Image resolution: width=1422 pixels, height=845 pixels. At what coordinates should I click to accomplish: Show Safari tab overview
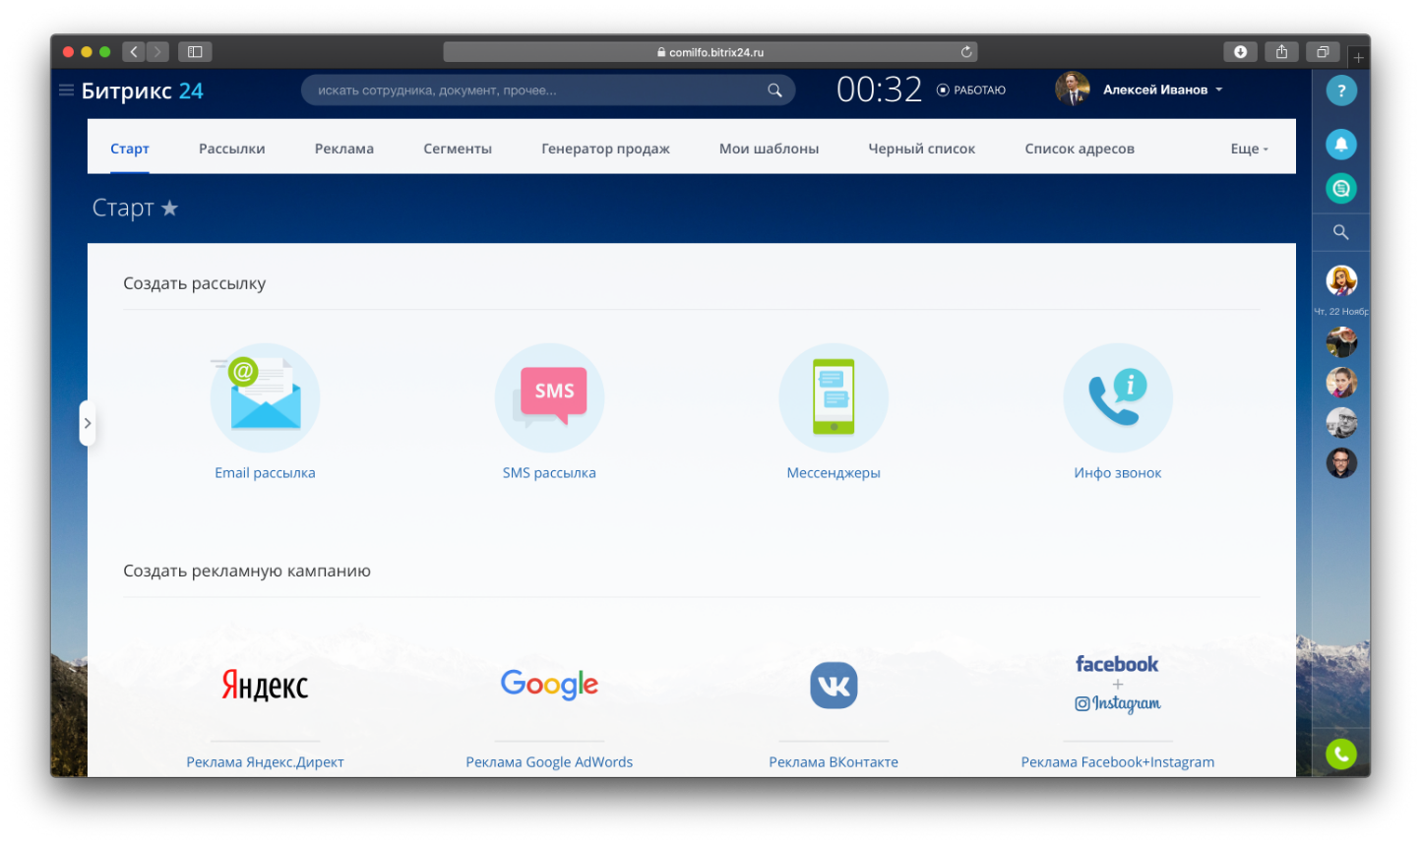point(1323,52)
